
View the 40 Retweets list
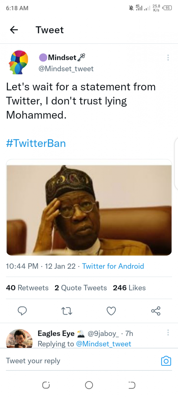coord(27,288)
